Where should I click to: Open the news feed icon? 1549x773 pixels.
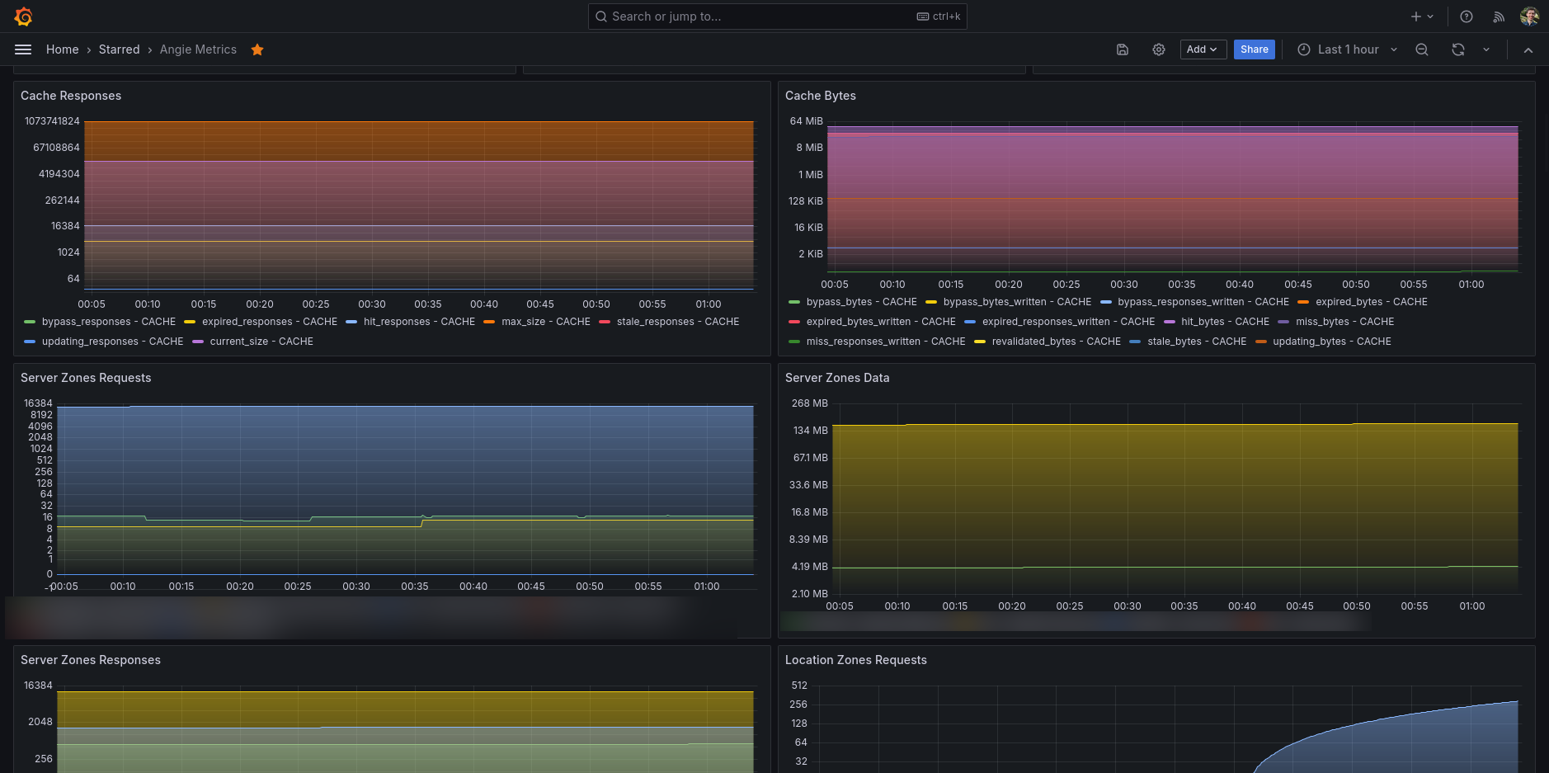pos(1499,16)
